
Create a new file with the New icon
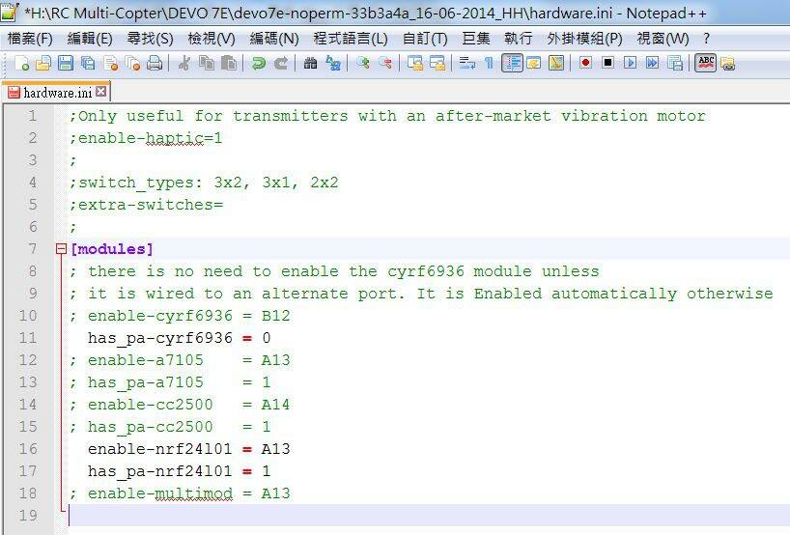(21, 63)
